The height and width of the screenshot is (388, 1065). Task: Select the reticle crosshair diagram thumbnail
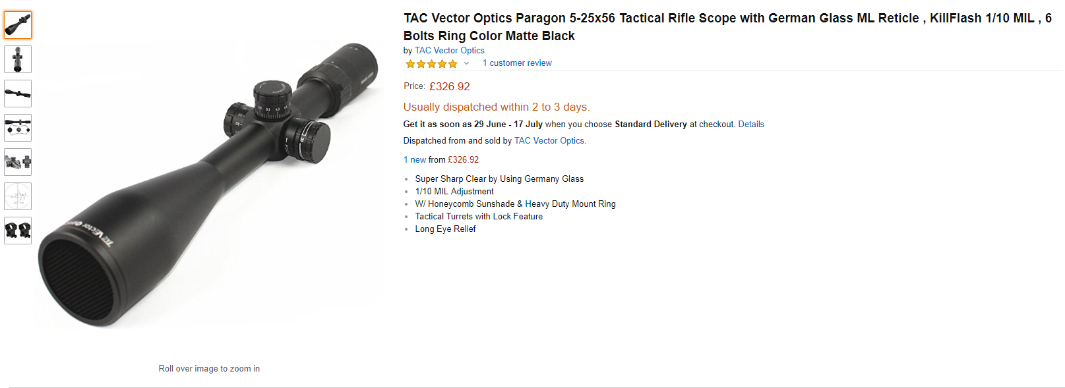pos(18,196)
